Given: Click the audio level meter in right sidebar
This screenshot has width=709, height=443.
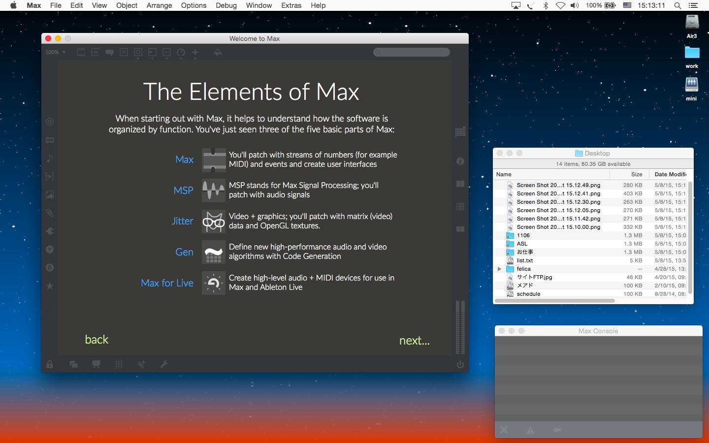Looking at the screenshot, I should click(460, 327).
